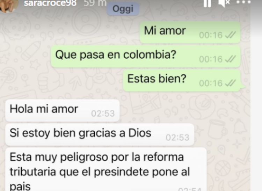
Task: Click double checkmarks on 'Estas bien?' message
Action: point(231,83)
